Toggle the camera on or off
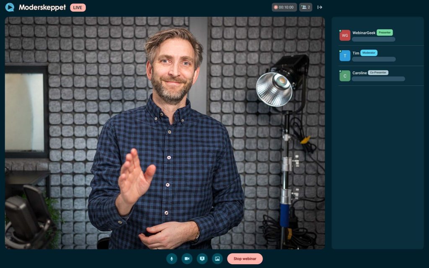 click(x=187, y=259)
